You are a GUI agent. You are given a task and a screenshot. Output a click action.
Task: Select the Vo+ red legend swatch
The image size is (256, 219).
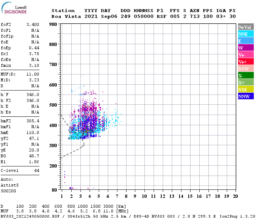(x=246, y=62)
